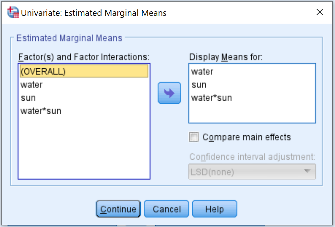Click the Continue button

coord(118,209)
